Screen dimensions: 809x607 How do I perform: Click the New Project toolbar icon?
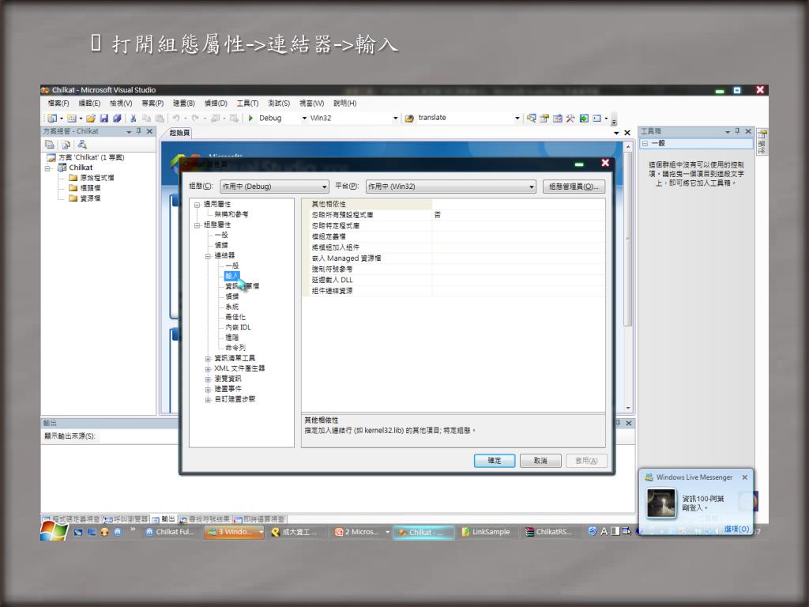pyautogui.click(x=52, y=119)
